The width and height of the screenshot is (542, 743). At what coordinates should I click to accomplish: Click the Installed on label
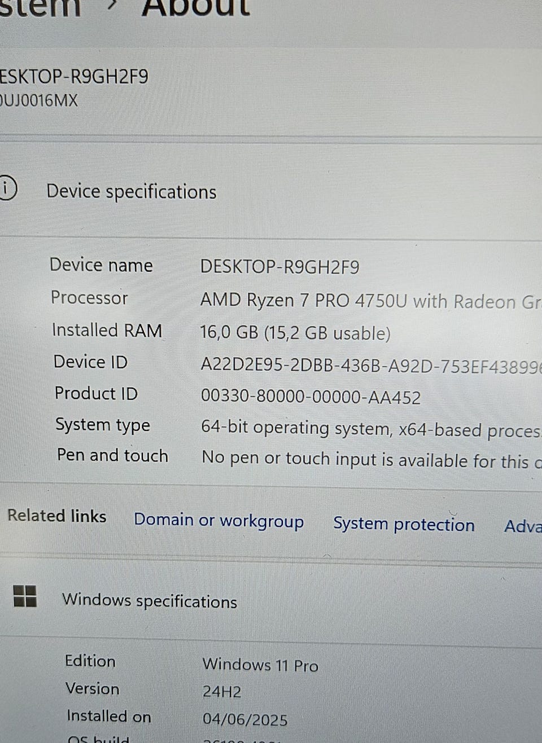pos(109,716)
